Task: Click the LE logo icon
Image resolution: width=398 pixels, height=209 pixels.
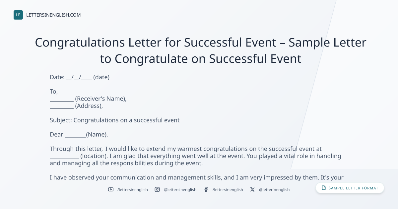Action: [x=18, y=15]
